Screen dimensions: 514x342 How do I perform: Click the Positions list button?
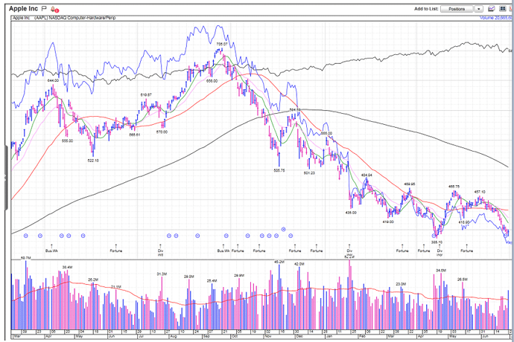(x=457, y=9)
